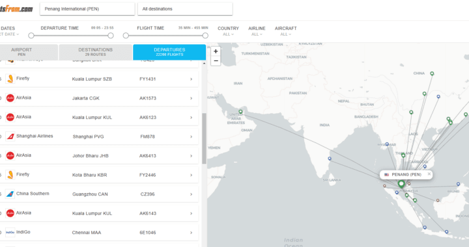This screenshot has width=469, height=247.
Task: Expand the AK6143 Kuala Lumpur flight
Action: click(191, 213)
